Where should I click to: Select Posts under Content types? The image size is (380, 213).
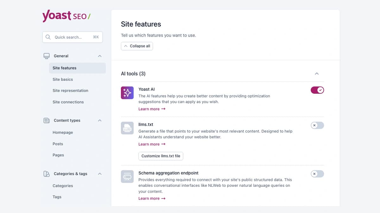point(58,144)
